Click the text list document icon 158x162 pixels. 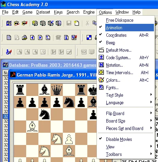(9, 37)
